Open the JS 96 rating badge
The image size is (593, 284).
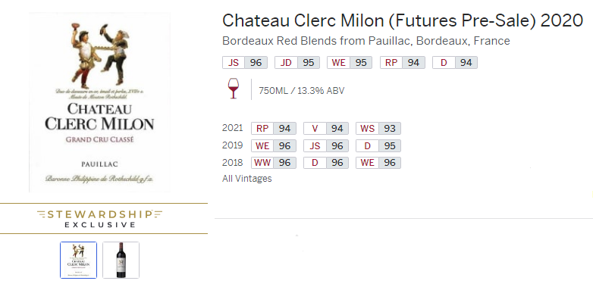click(x=245, y=63)
